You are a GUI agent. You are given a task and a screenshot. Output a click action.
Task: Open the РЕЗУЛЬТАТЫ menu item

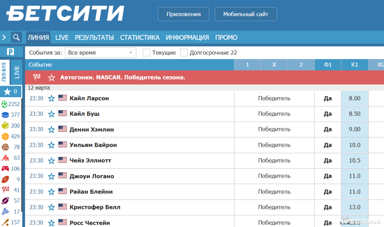(94, 38)
